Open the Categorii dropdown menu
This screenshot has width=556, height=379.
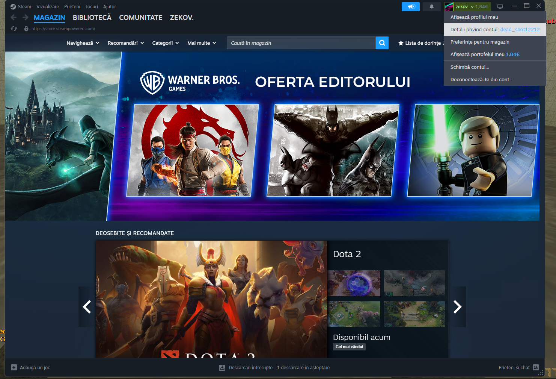click(x=165, y=43)
